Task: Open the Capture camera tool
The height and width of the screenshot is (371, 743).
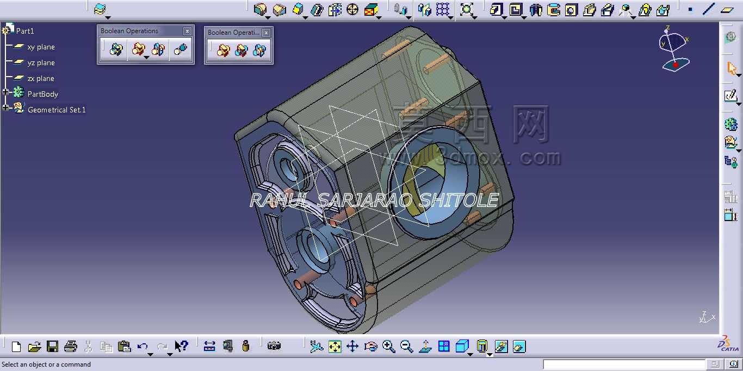Action: [x=274, y=346]
